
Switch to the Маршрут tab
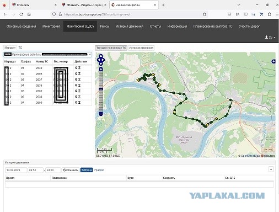tap(10, 47)
